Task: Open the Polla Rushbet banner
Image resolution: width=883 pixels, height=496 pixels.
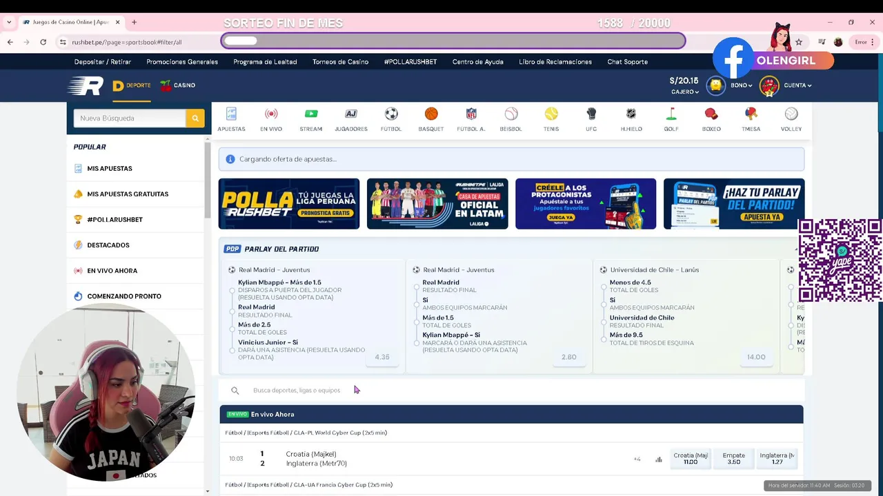Action: tap(289, 204)
